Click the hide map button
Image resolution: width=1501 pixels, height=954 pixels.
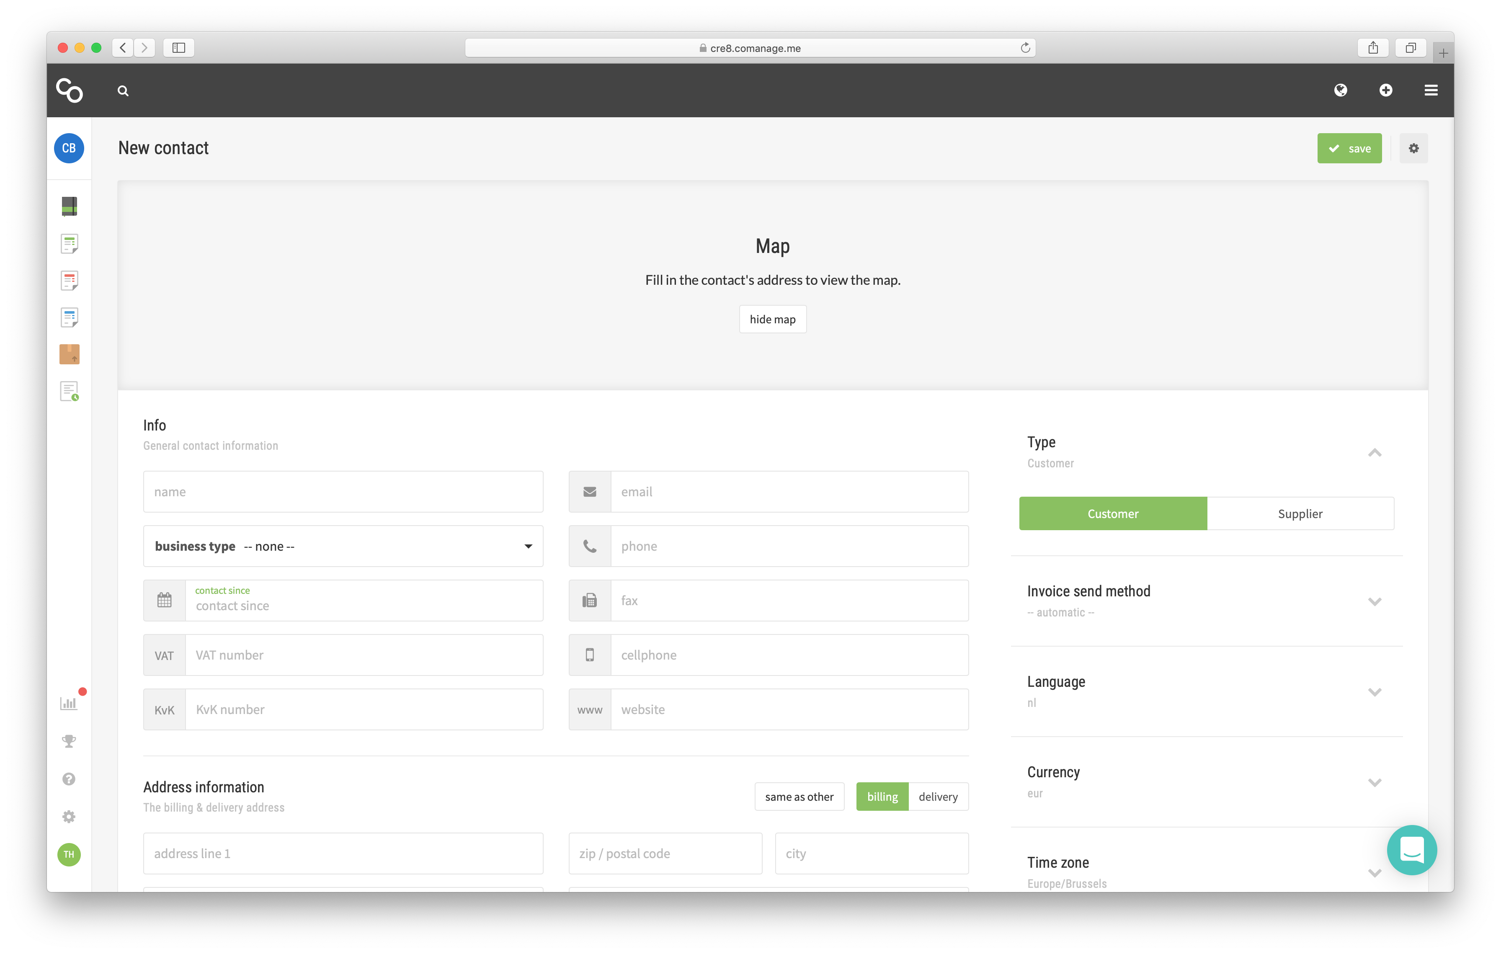[772, 319]
